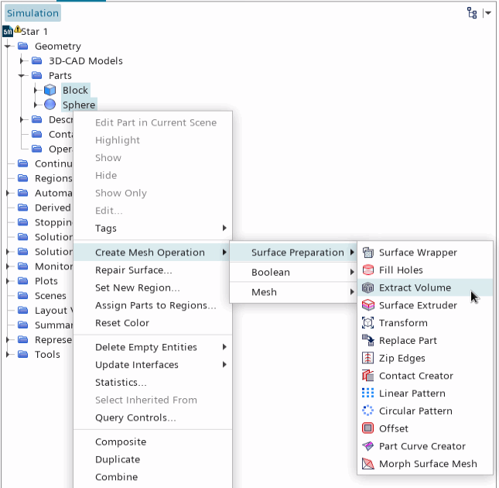Click the Simulation tab header
499x488 pixels.
32,13
